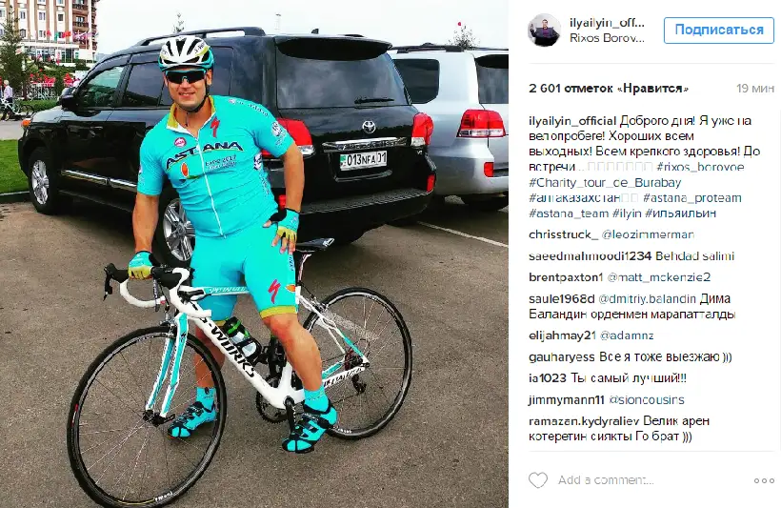Screen dimensions: 781x508
Task: Open the Rixos Borov... location link
Action: [x=607, y=38]
